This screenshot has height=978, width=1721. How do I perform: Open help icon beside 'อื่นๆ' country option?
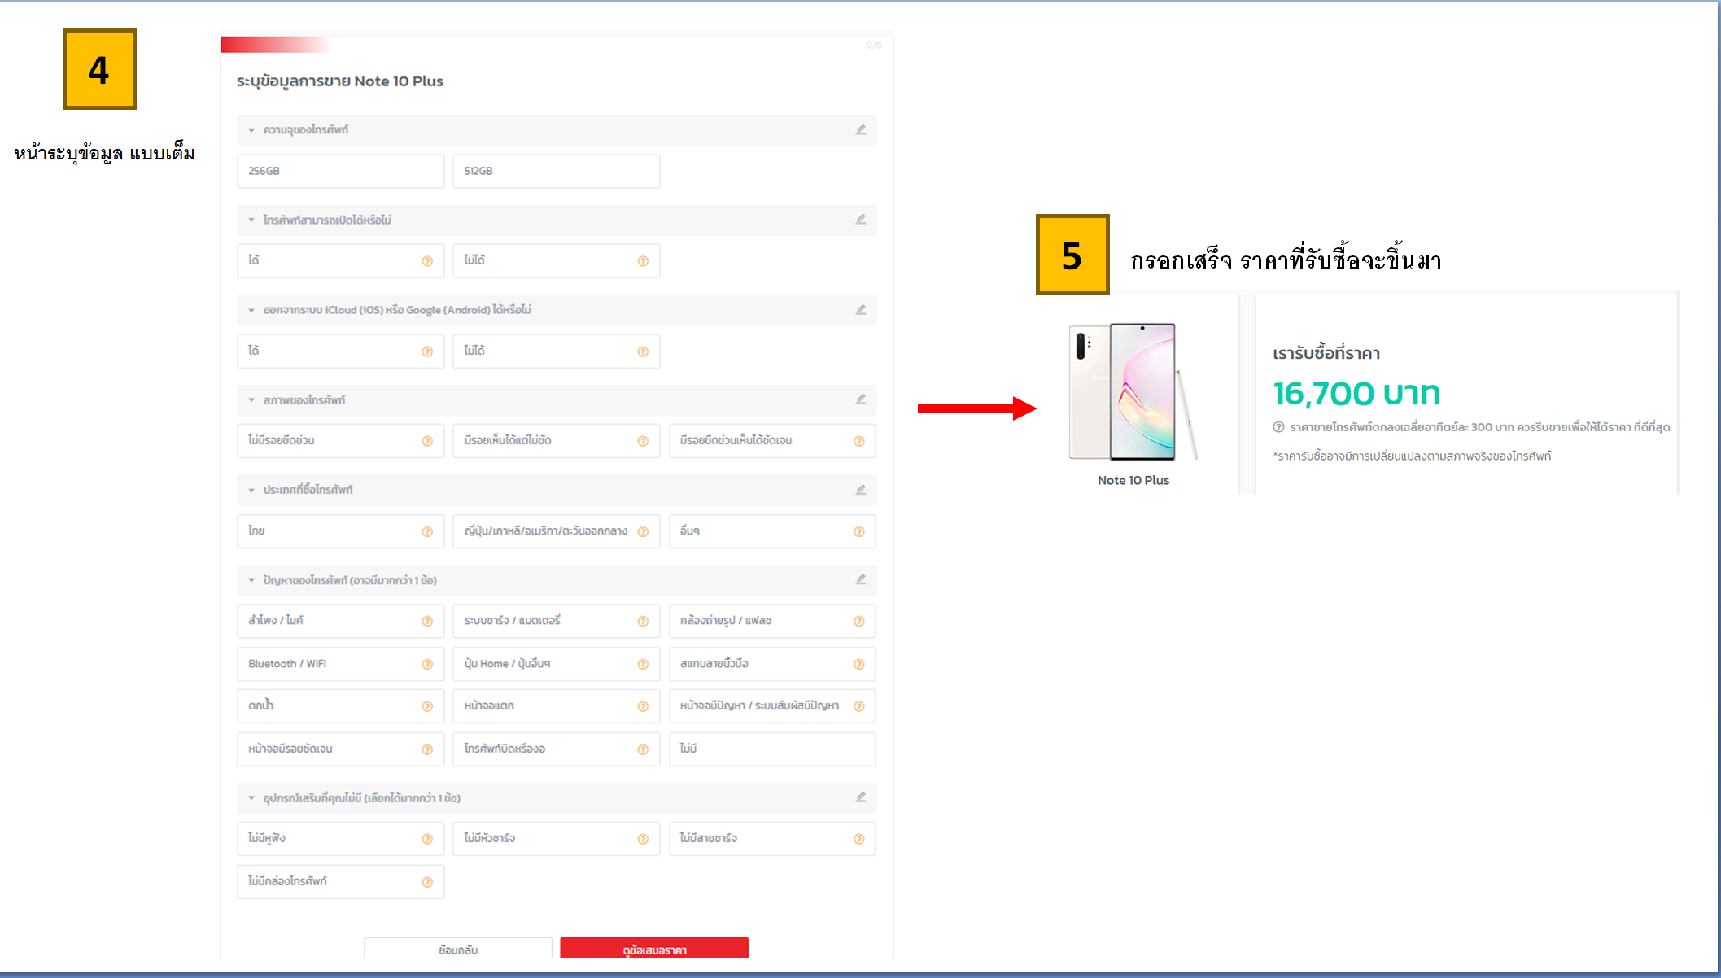pos(858,531)
